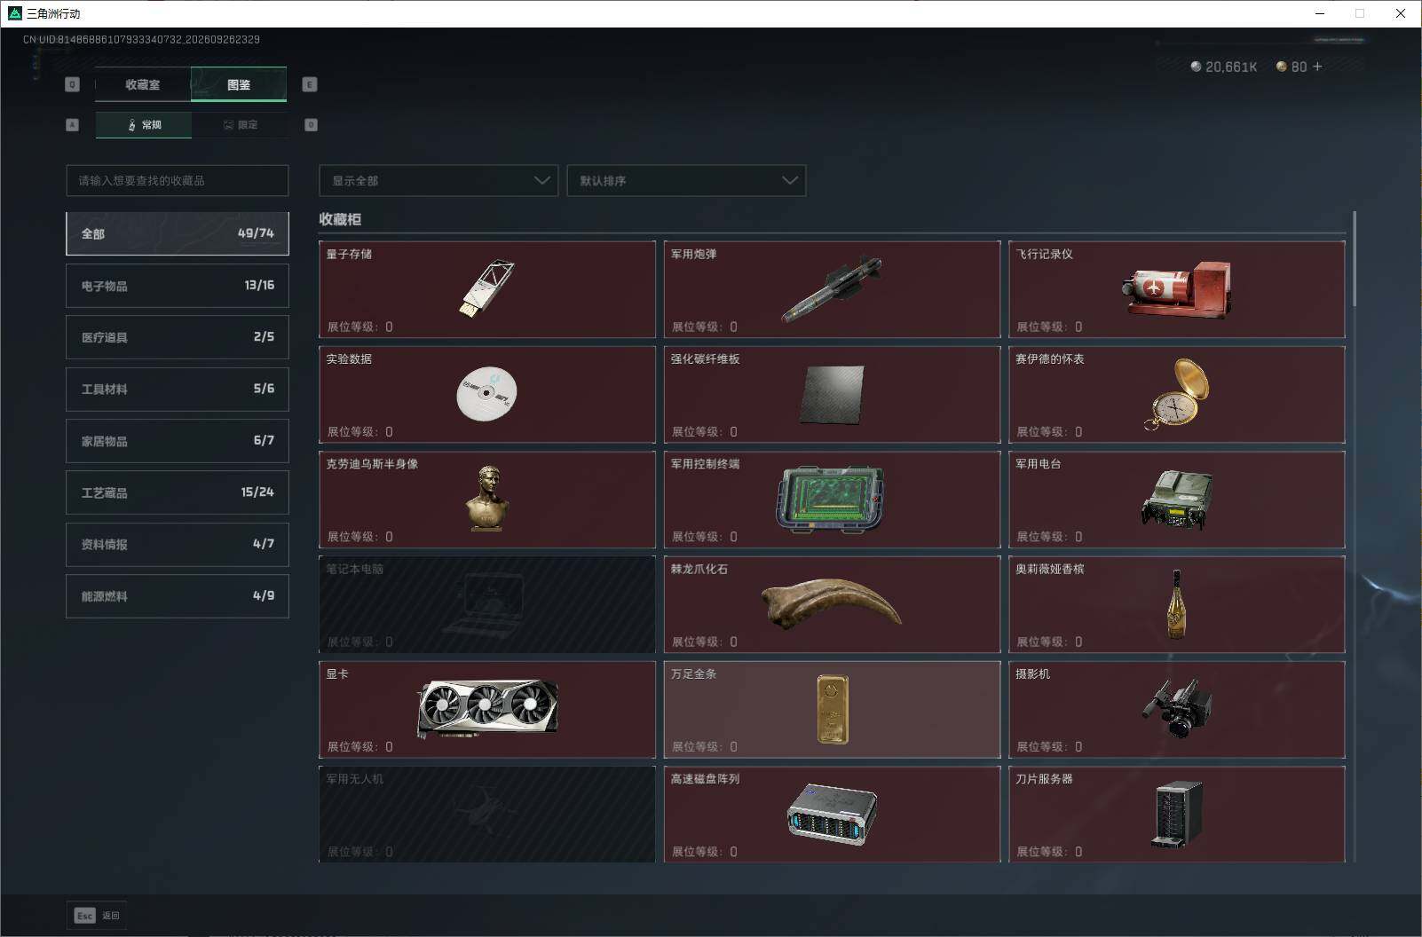1422x937 pixels.
Task: Open the 赛伊德的怀表 pocket watch item
Action: point(1176,394)
